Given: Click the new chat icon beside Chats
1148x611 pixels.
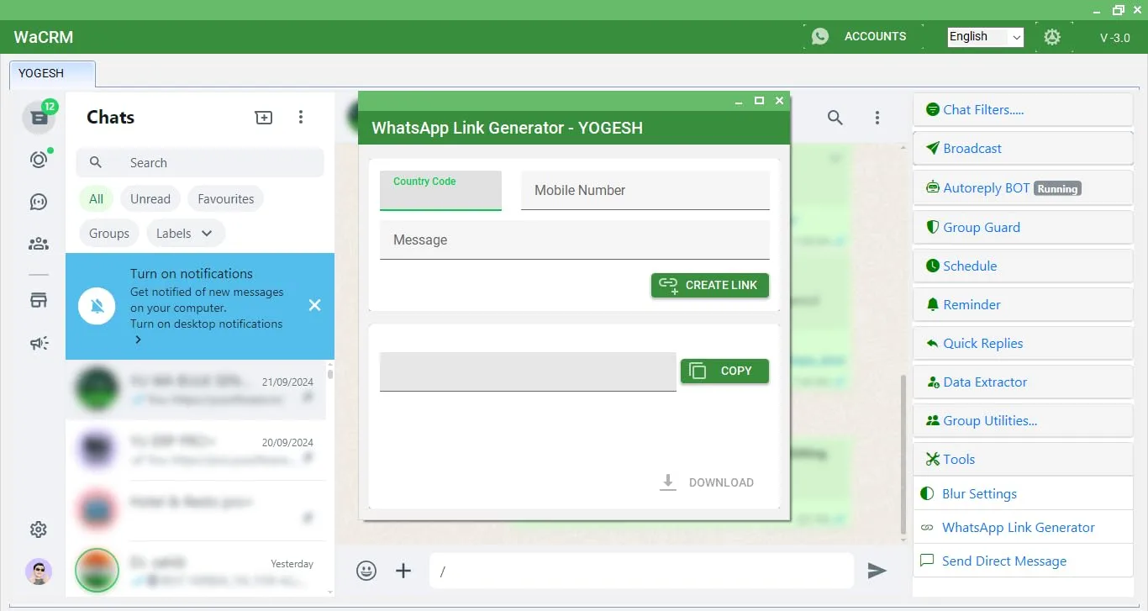Looking at the screenshot, I should click(264, 118).
